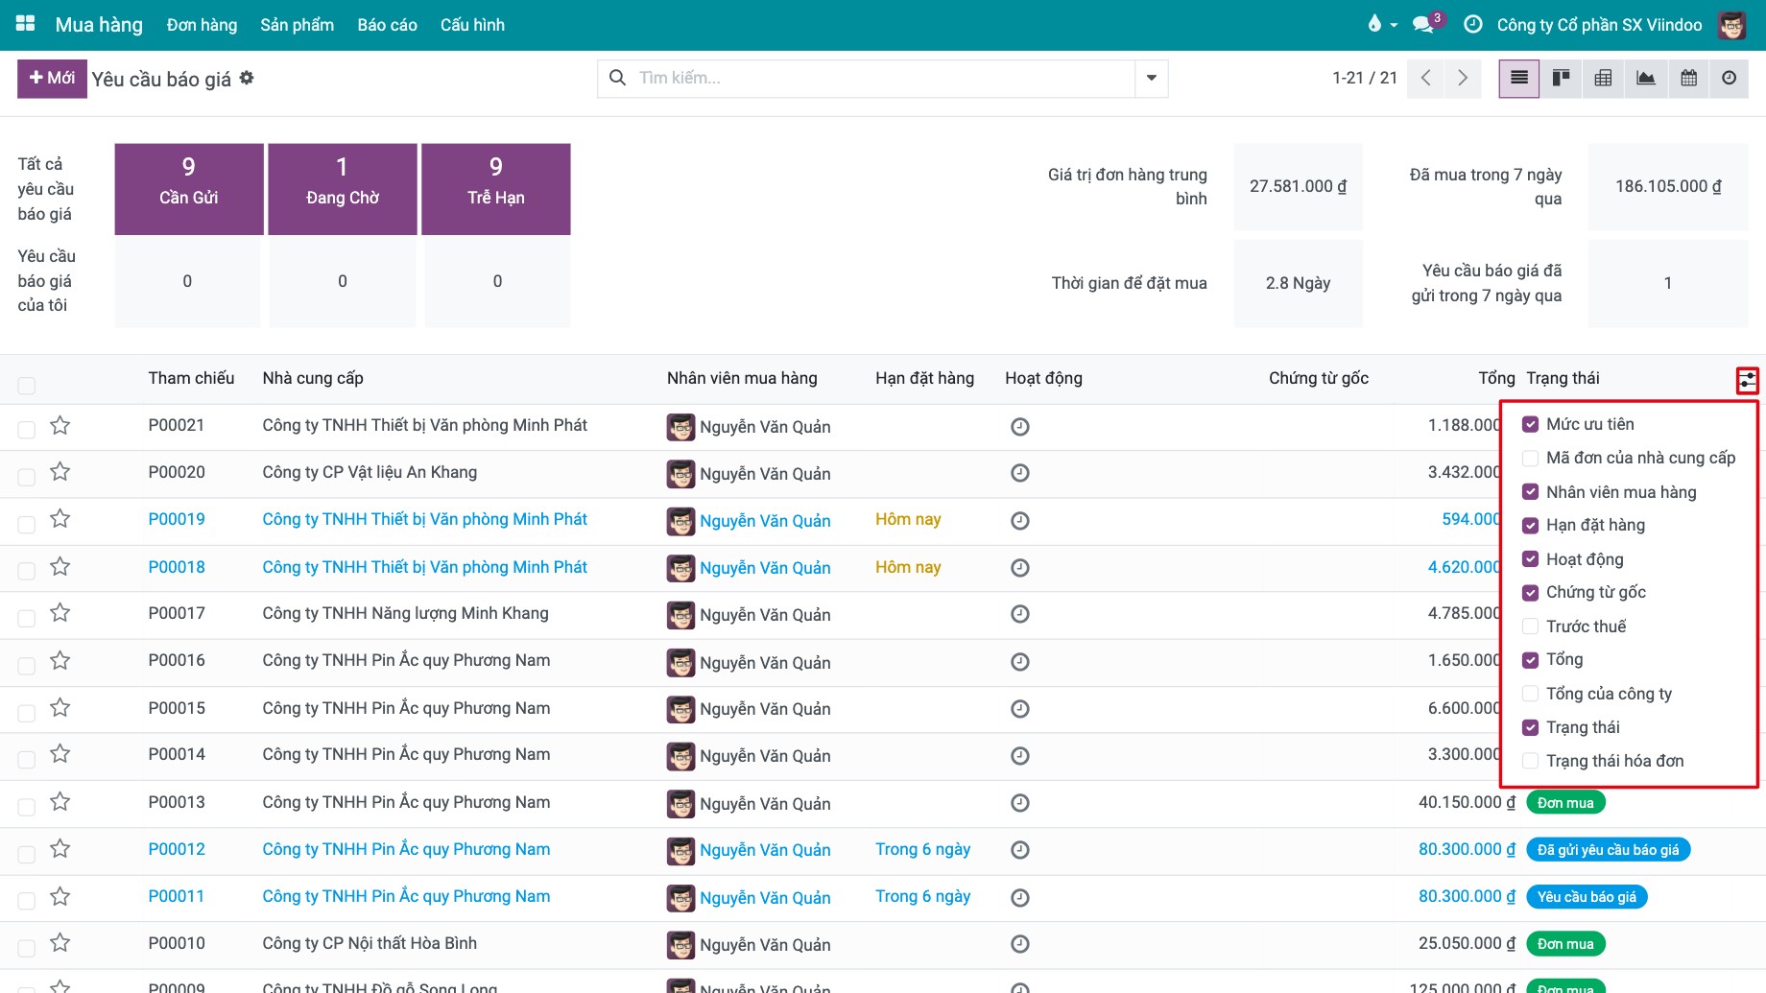Click the Mới button to create request
Screen dimensions: 1766x993
click(x=52, y=78)
